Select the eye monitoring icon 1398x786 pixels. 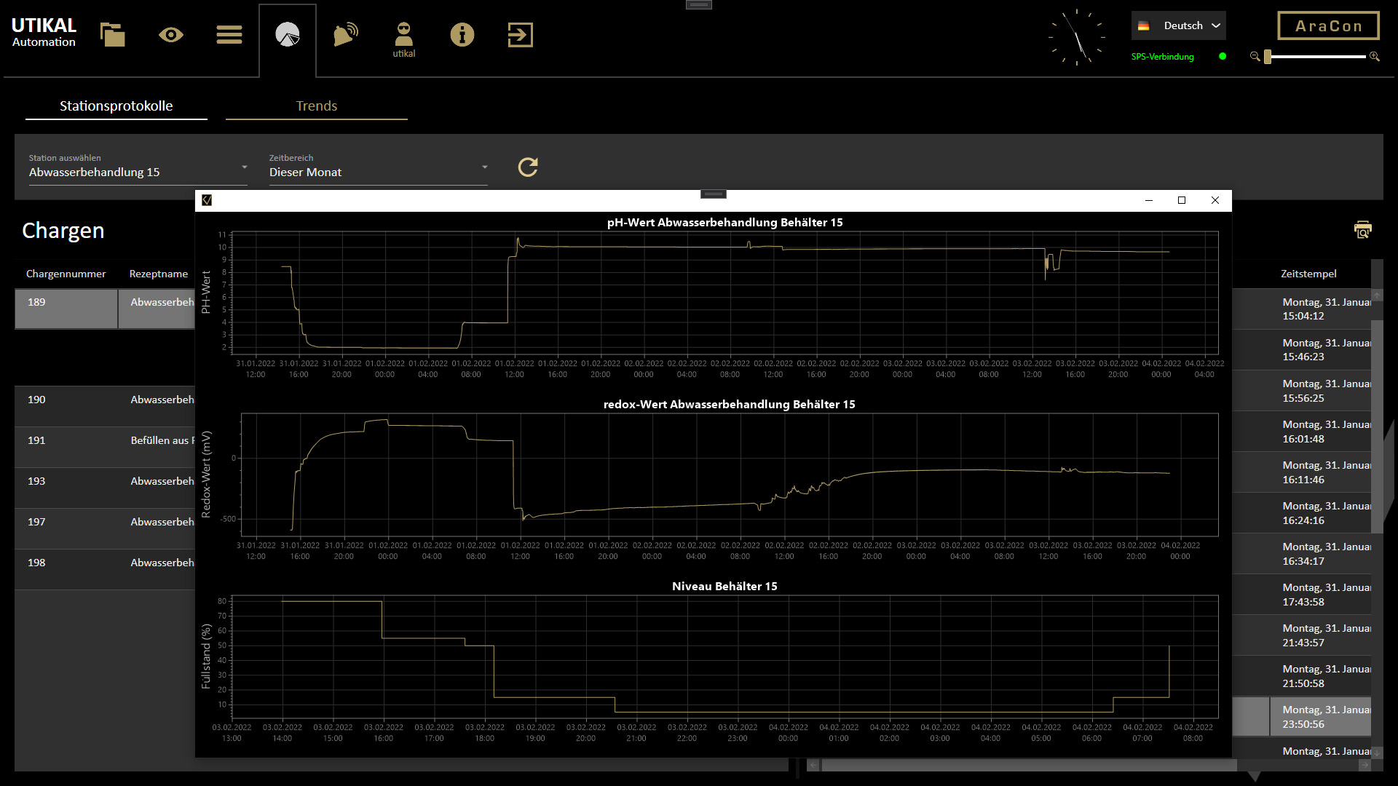pos(170,34)
